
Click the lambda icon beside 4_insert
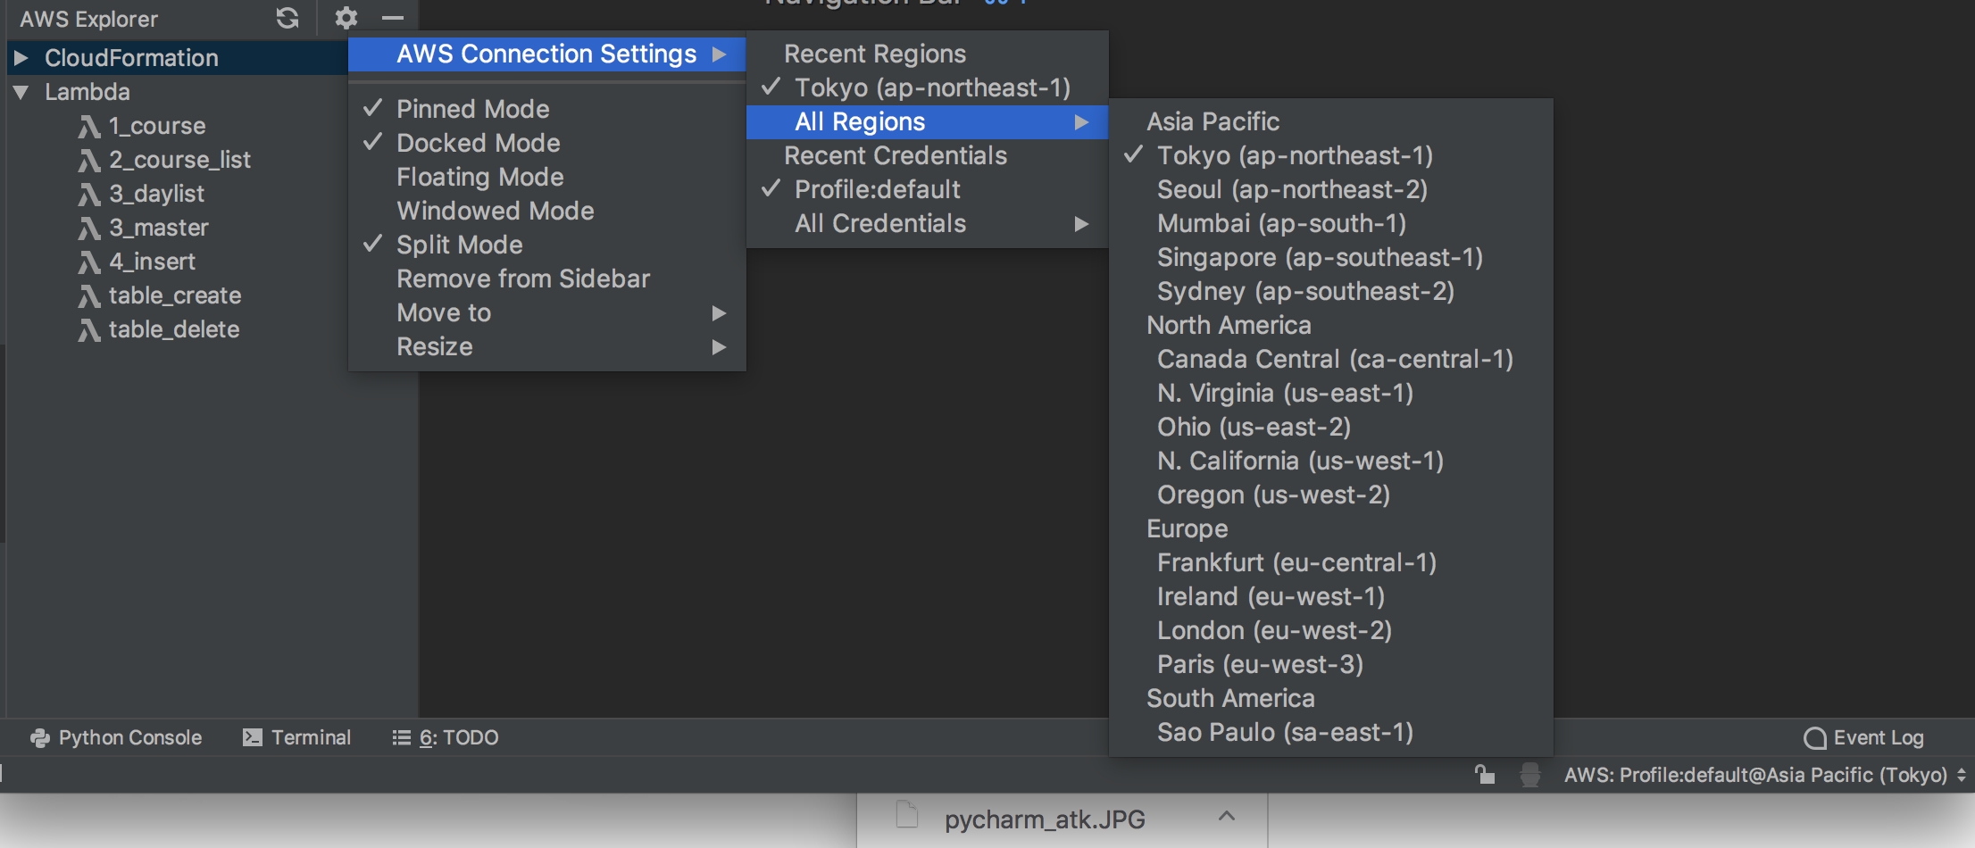point(88,262)
